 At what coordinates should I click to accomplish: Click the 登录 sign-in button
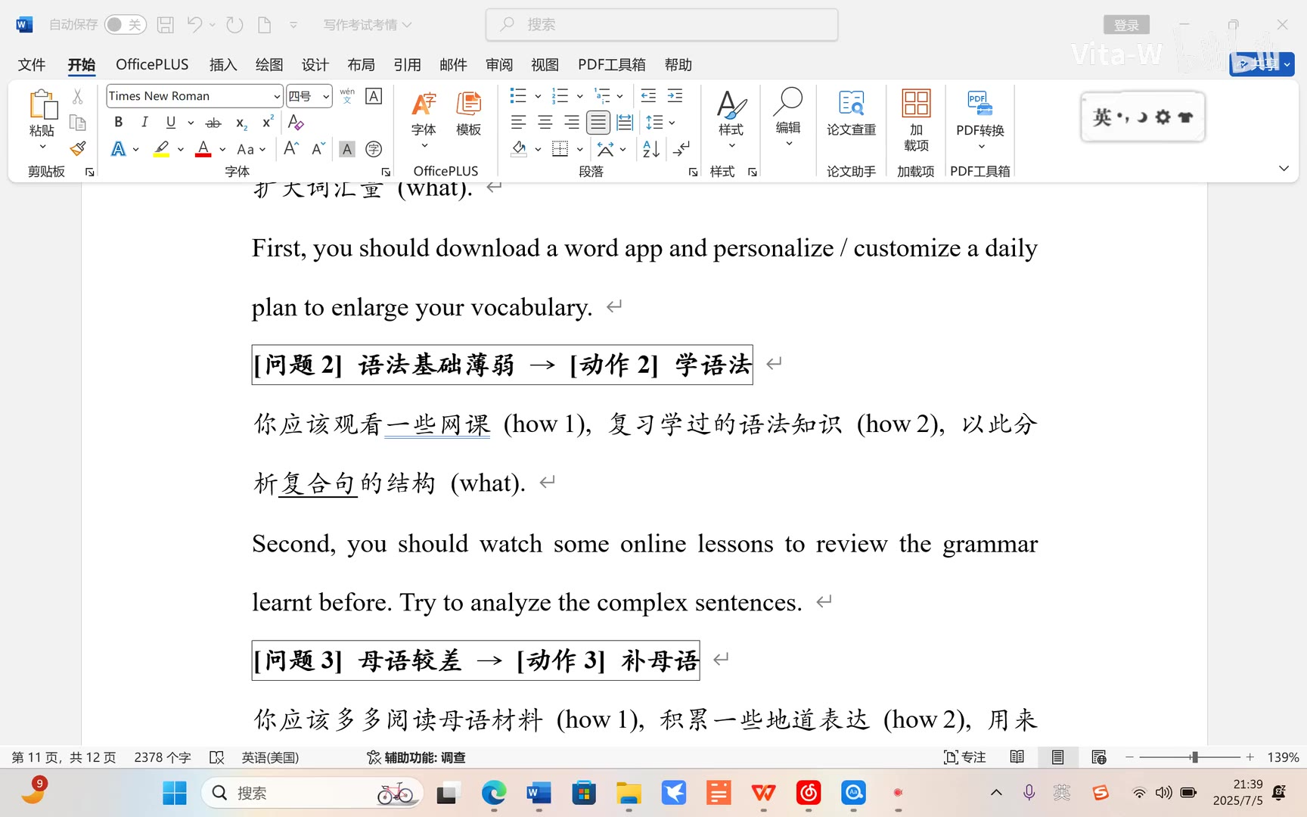click(1125, 25)
